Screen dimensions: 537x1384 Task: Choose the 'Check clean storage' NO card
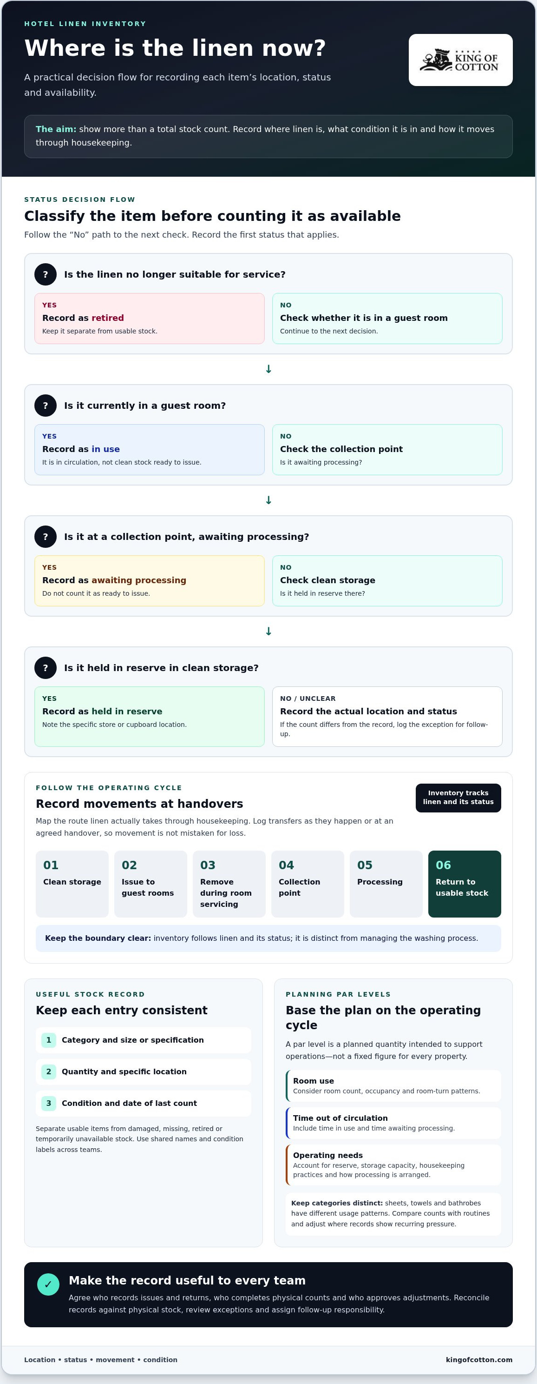387,581
